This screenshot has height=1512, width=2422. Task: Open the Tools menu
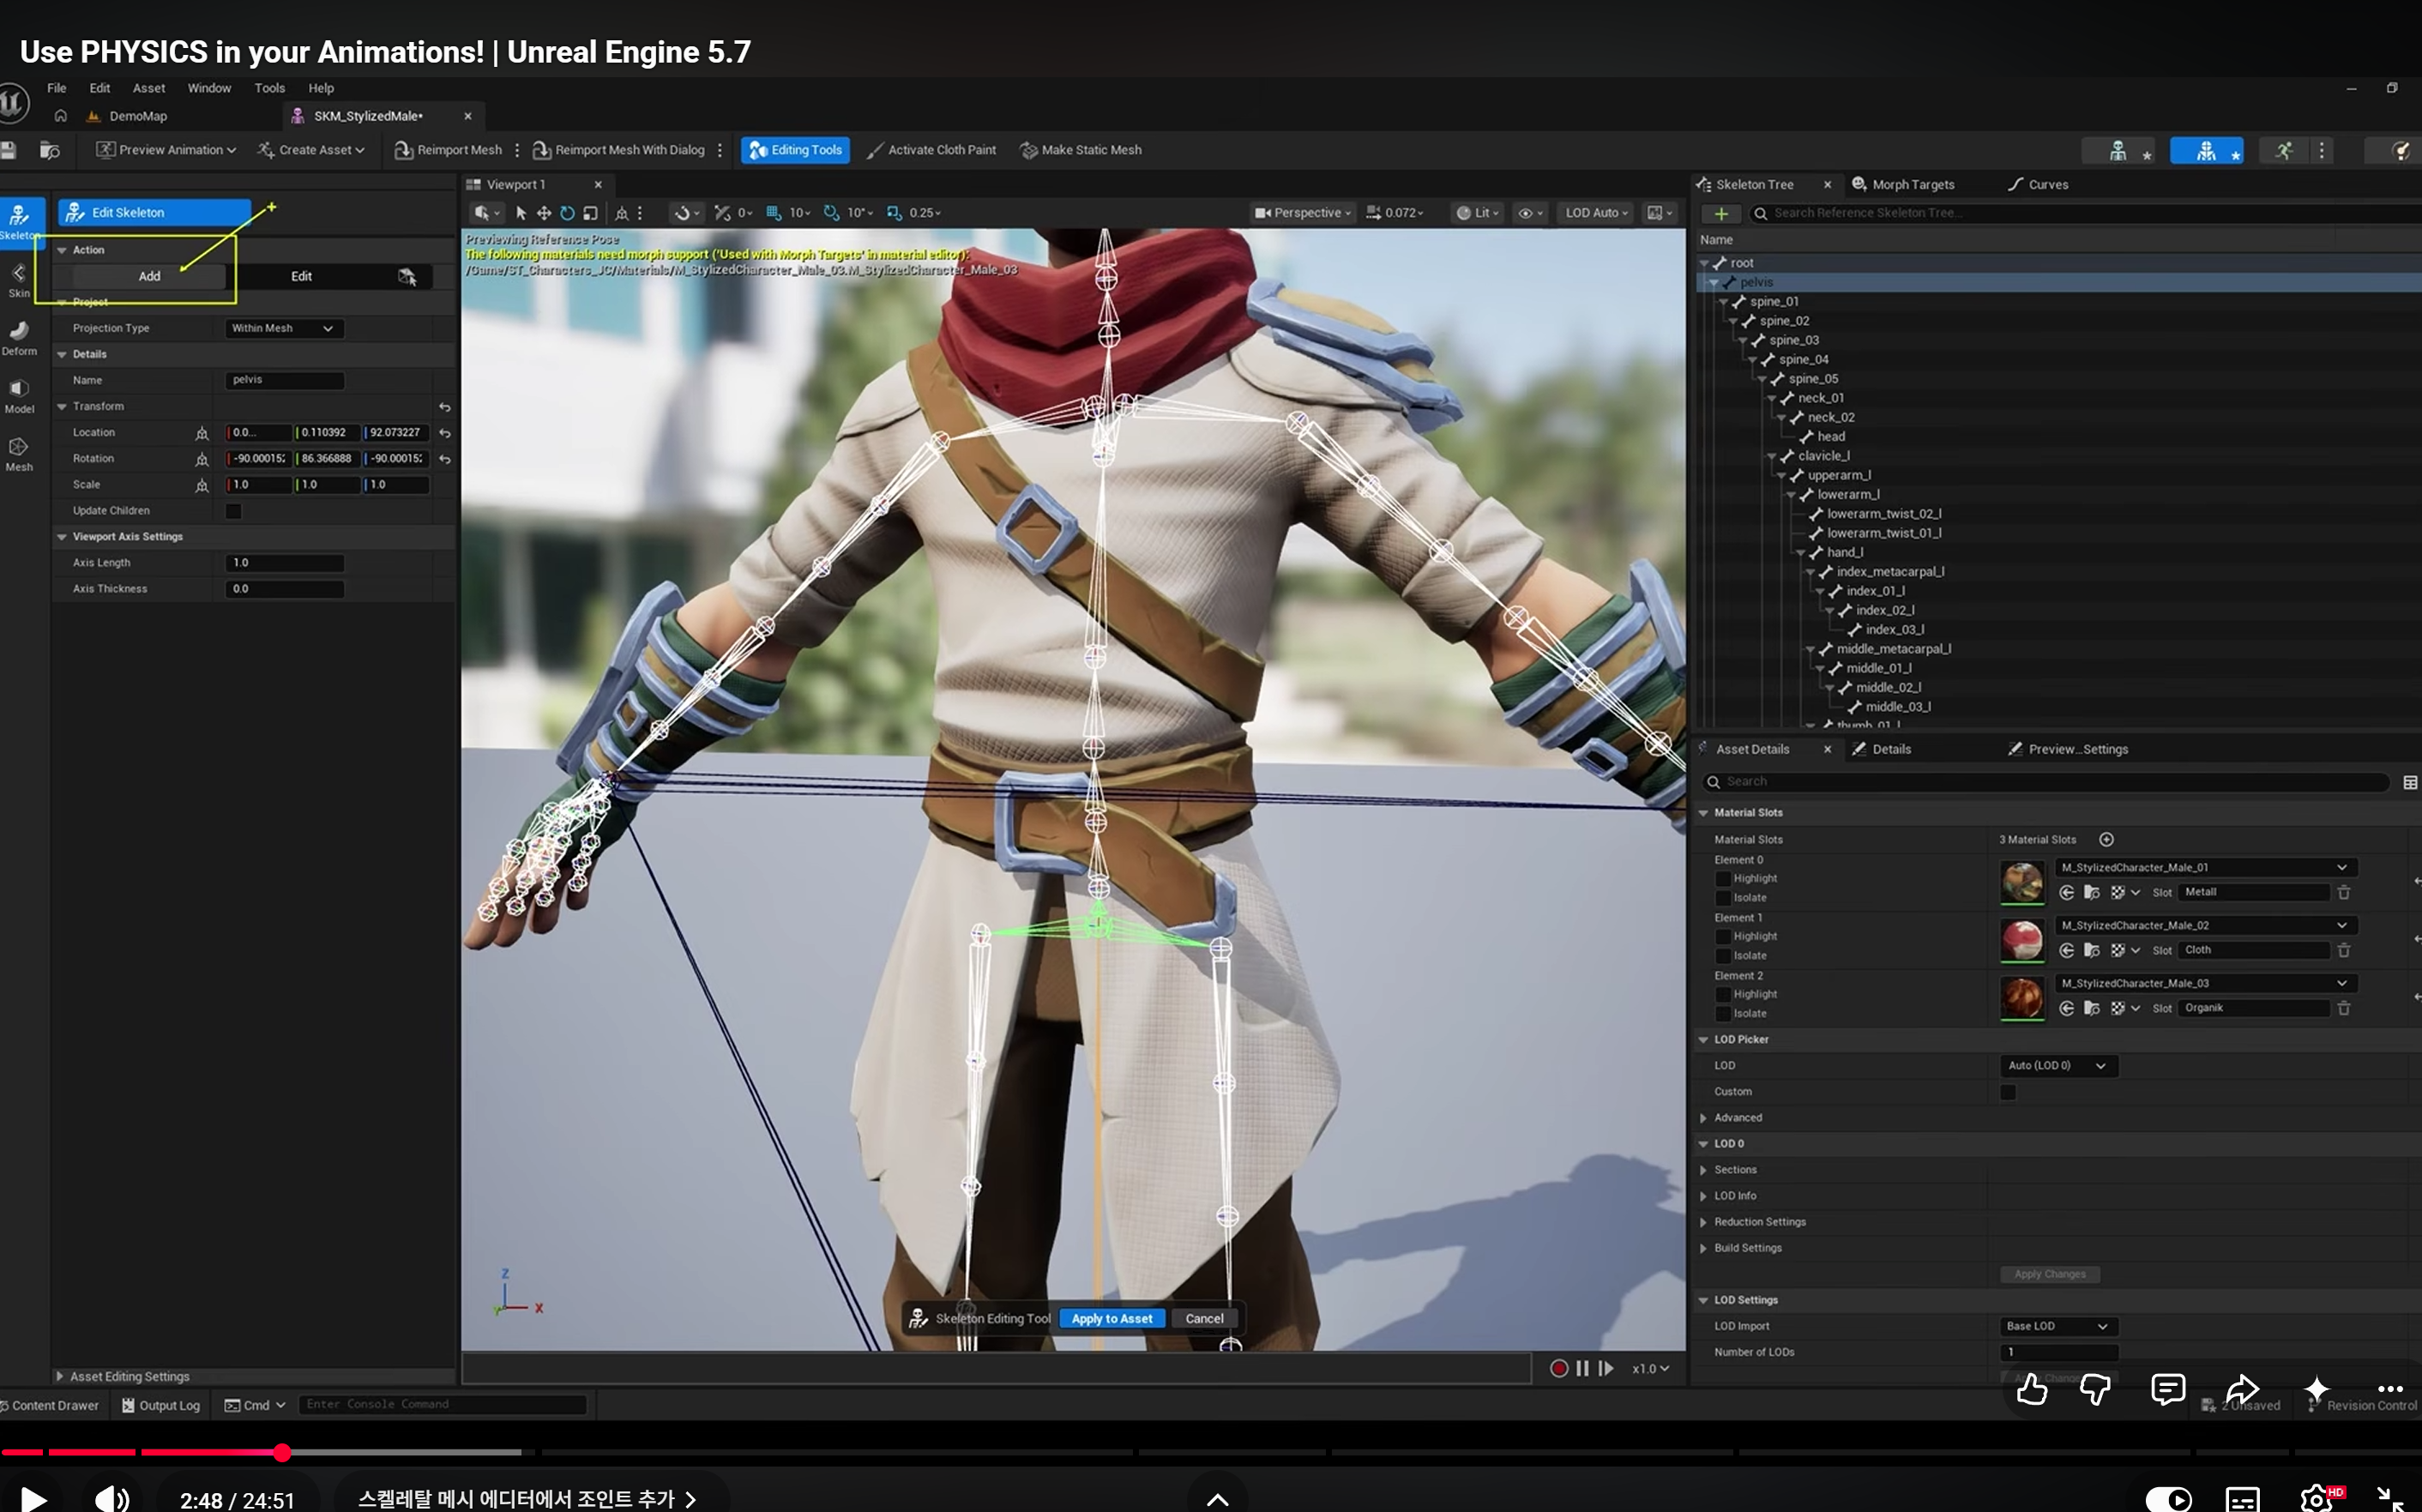tap(270, 88)
